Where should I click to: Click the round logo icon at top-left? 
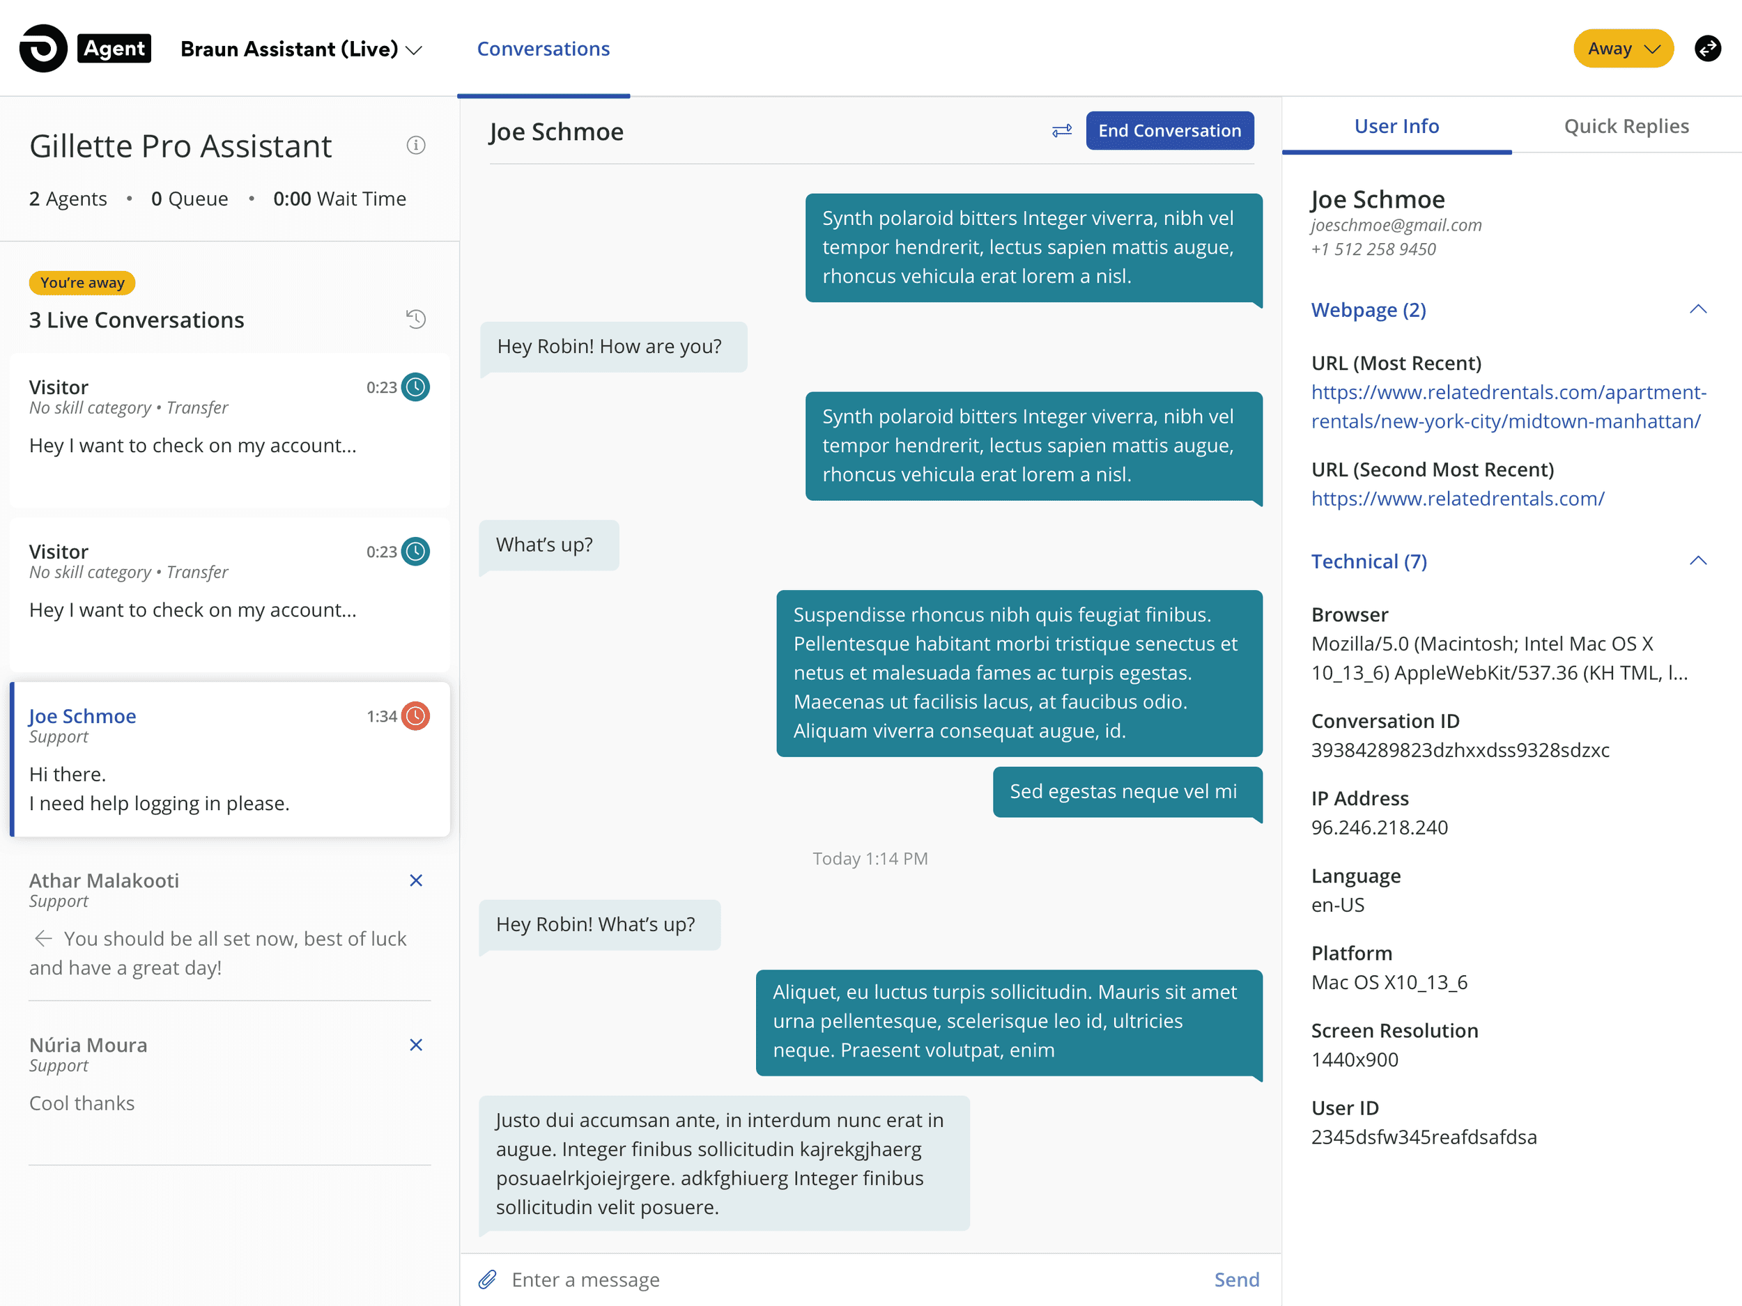(x=43, y=49)
